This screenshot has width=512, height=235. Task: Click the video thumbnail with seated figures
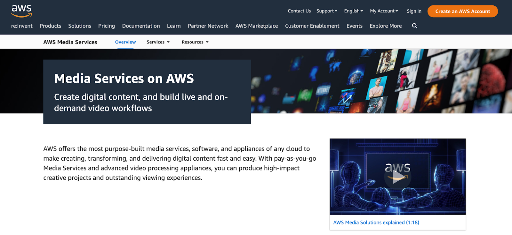point(397,177)
